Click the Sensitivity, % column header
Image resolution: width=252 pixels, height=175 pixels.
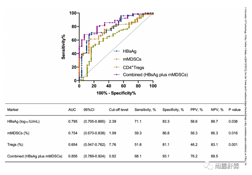[x=145, y=110]
